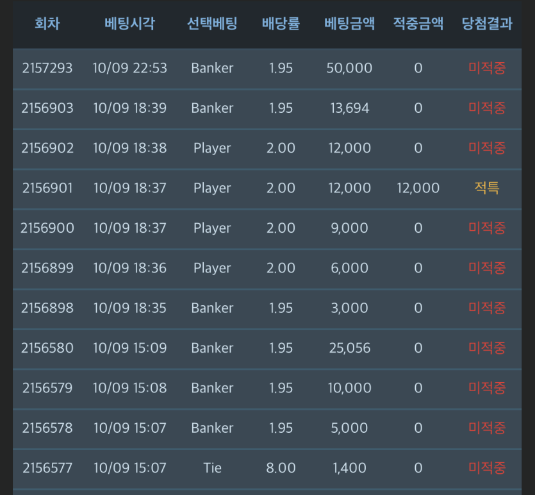This screenshot has width=535, height=495.
Task: Click Player in row 2156902
Action: [x=212, y=148]
